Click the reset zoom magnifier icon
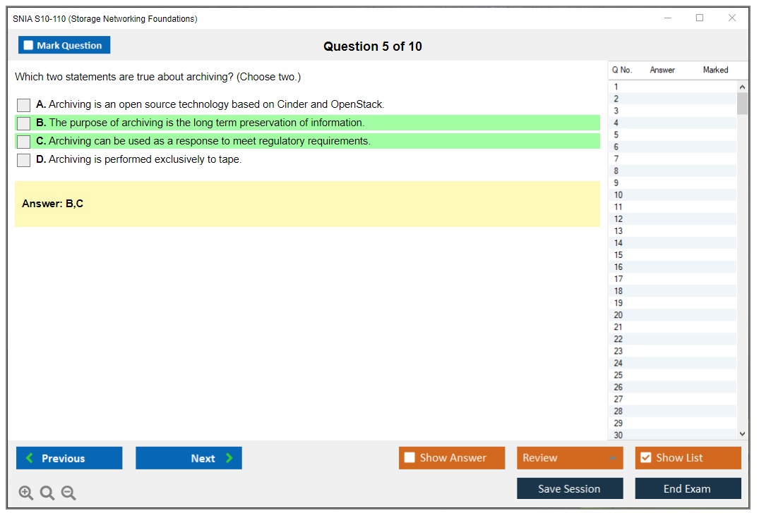 [47, 493]
